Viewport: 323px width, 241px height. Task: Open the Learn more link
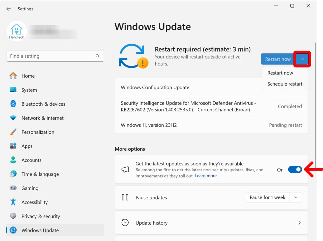pos(206,176)
